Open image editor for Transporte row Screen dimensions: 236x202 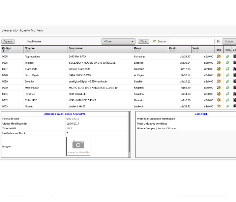219,69
